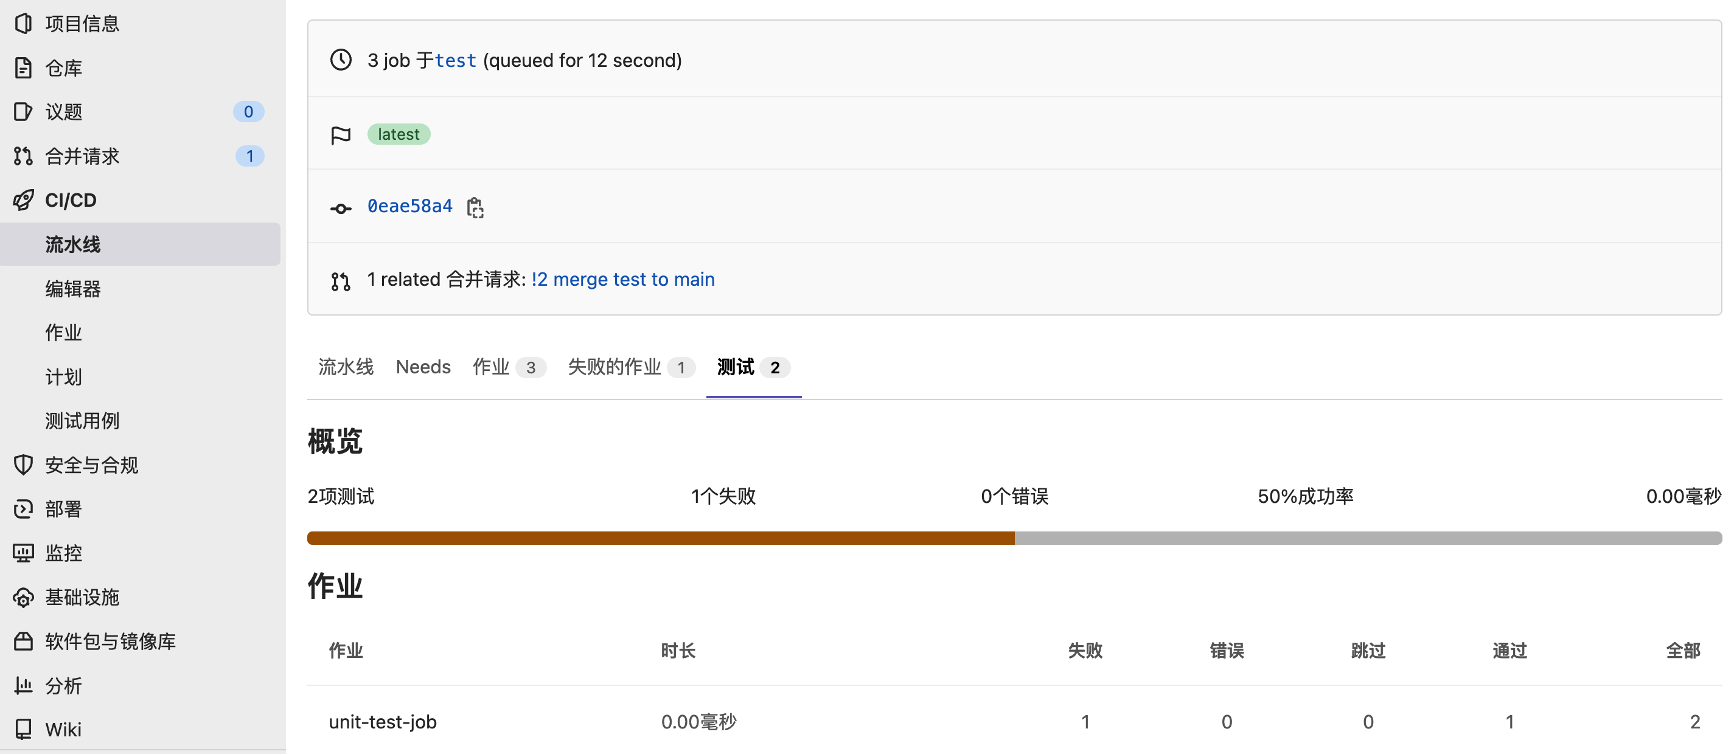1734x754 pixels.
Task: Switch to the Needs tab
Action: coord(423,367)
